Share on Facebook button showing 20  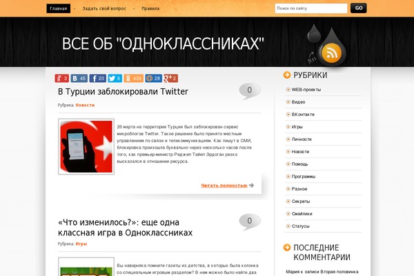[97, 78]
